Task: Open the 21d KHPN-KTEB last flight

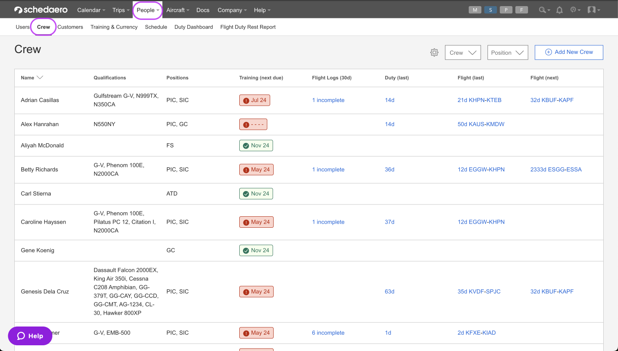Action: pyautogui.click(x=479, y=100)
